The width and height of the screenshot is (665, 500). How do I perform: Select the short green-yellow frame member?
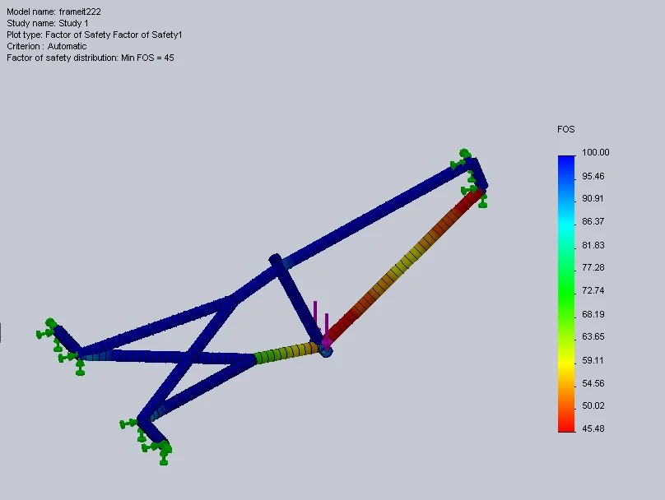[x=286, y=354]
